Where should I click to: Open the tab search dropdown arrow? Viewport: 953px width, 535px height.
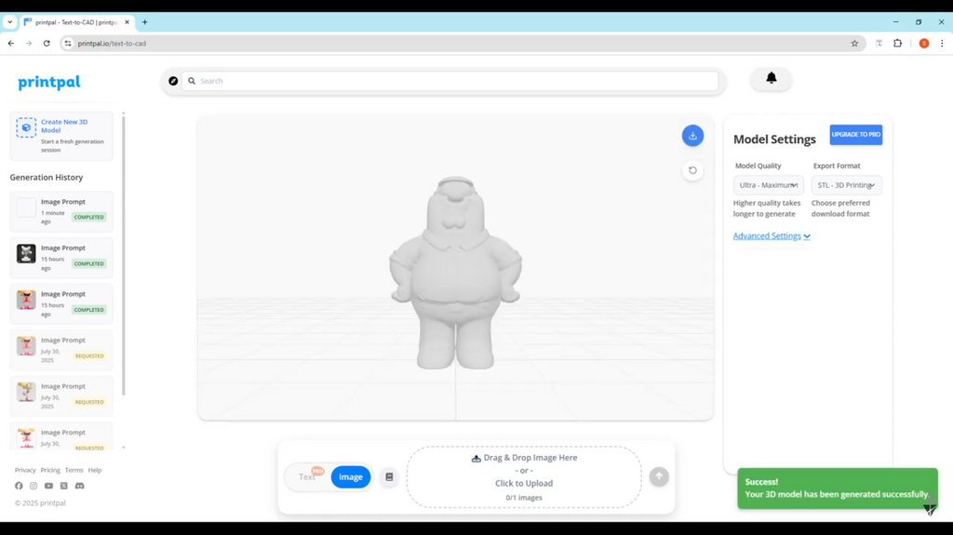(9, 22)
